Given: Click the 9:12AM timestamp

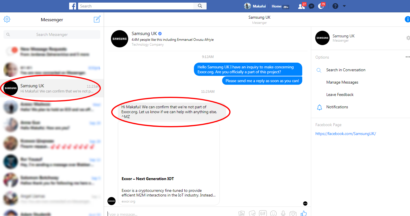Looking at the screenshot, I should click(208, 57).
